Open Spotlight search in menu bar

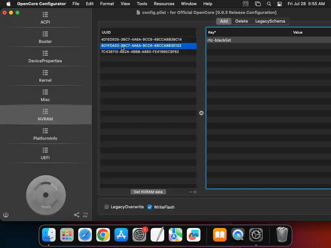[x=269, y=4]
